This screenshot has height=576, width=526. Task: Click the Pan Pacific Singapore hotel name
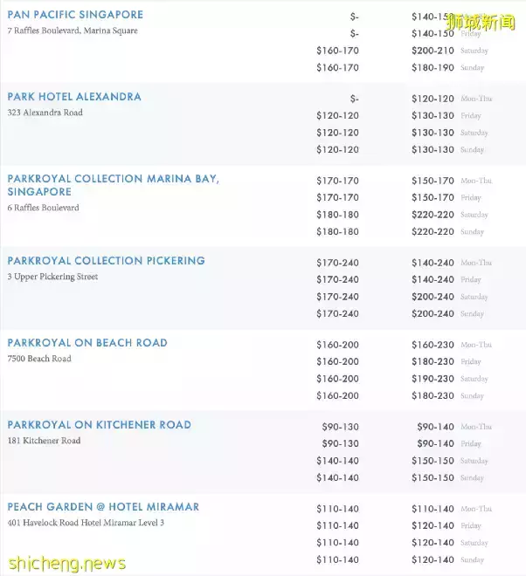(x=75, y=15)
